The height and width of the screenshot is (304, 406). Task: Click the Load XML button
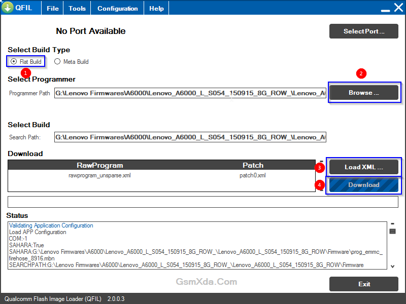363,167
